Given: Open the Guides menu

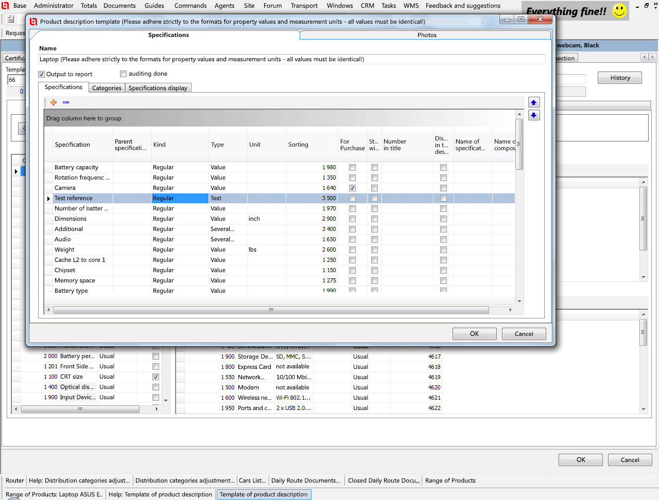Looking at the screenshot, I should (154, 6).
